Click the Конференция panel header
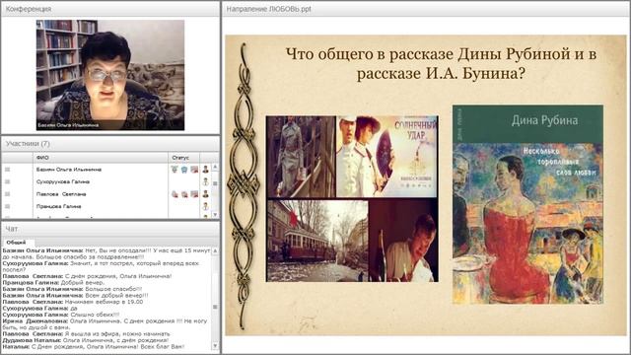This screenshot has height=355, width=631. click(110, 9)
